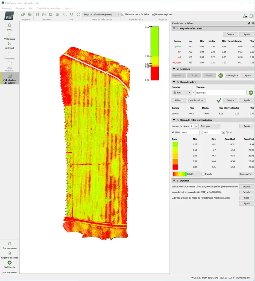The width and height of the screenshot is (255, 281).
Task: Click the rotate-arrows icon in Procesar toolbar
Action: click(x=51, y=14)
